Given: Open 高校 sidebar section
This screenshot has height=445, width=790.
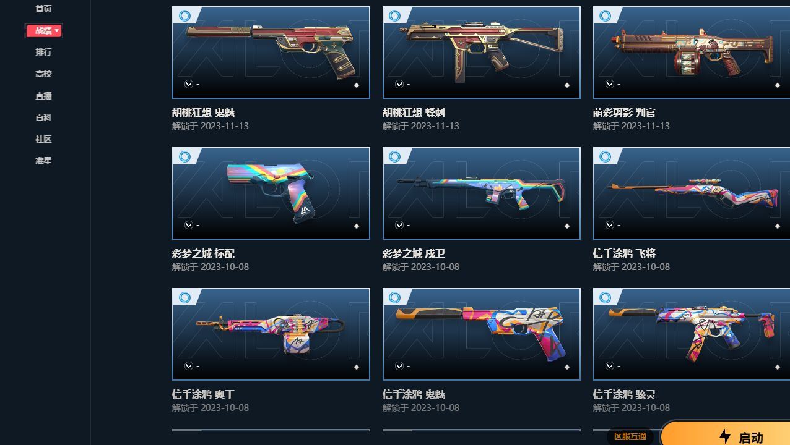Looking at the screenshot, I should 43,74.
